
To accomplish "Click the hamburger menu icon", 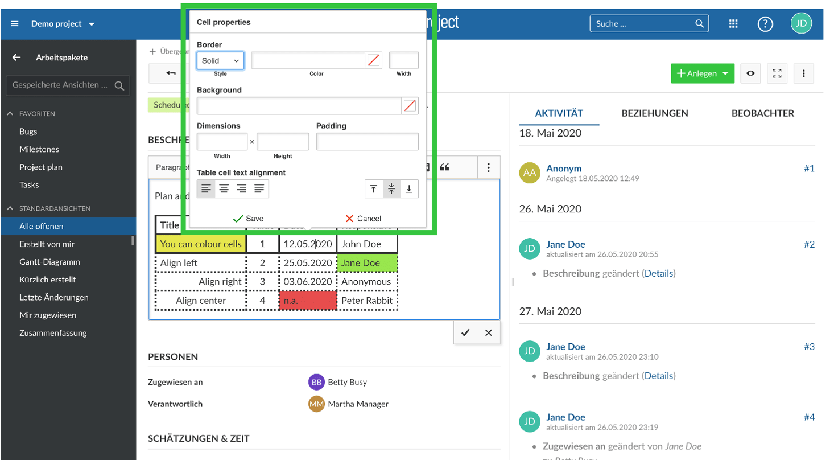I will pos(15,24).
